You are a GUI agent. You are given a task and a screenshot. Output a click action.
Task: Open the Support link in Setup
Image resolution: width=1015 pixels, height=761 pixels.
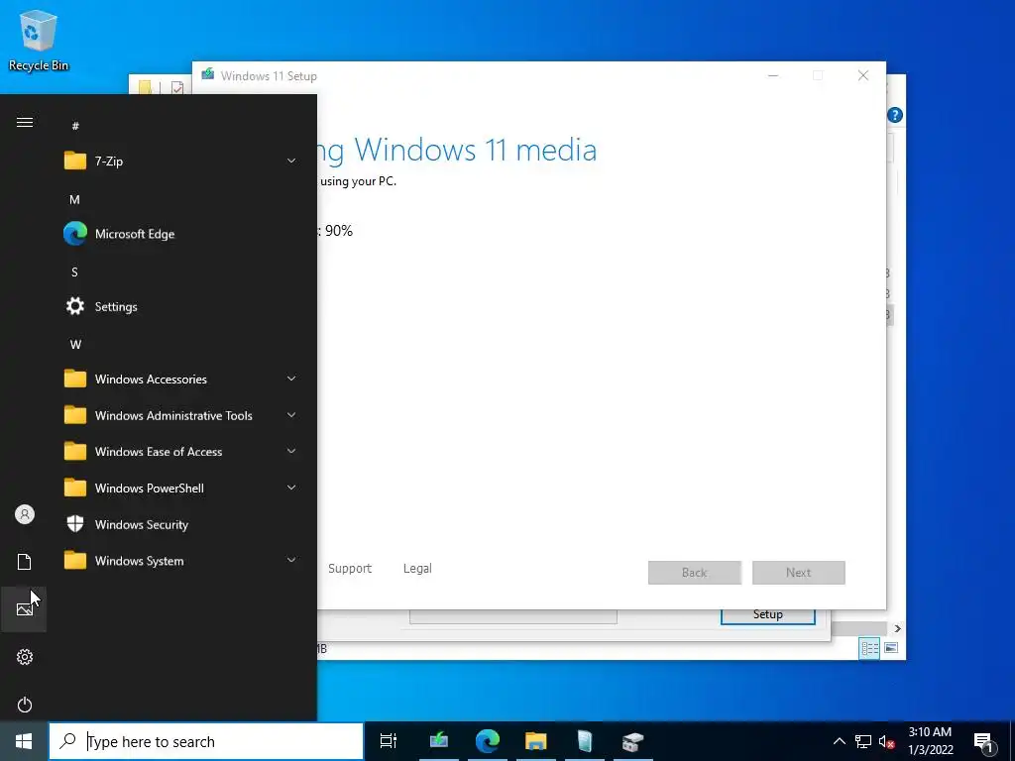(x=350, y=568)
